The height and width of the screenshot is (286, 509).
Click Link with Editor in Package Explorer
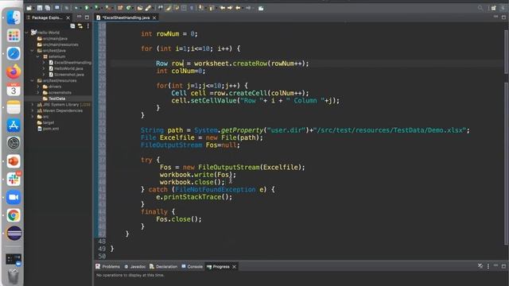(x=80, y=26)
